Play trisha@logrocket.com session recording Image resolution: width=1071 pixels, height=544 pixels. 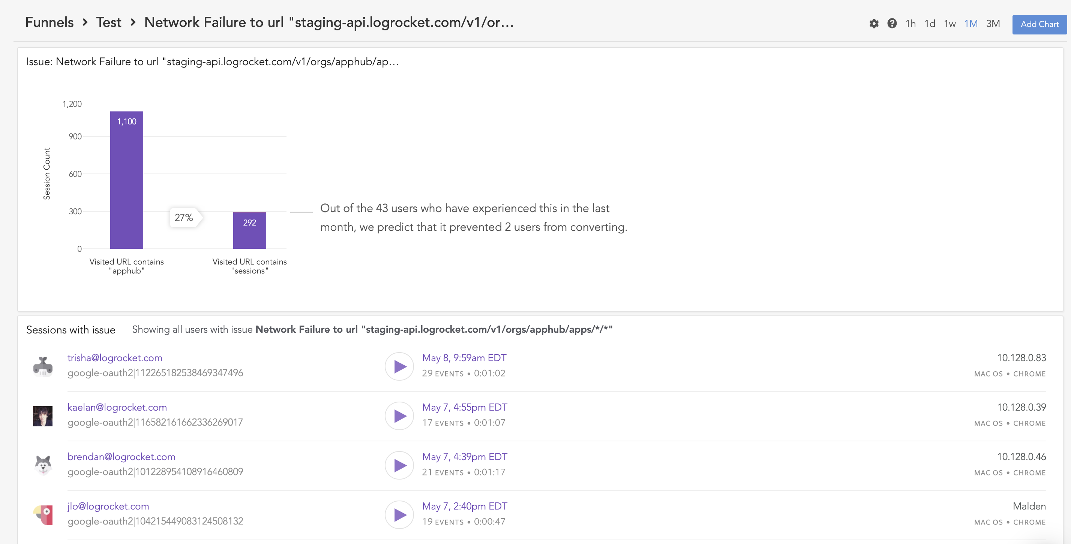pos(399,366)
